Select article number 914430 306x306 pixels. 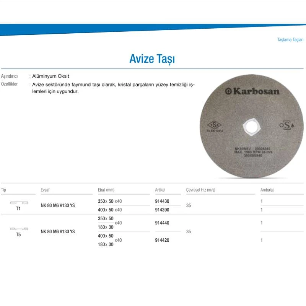[162, 201]
